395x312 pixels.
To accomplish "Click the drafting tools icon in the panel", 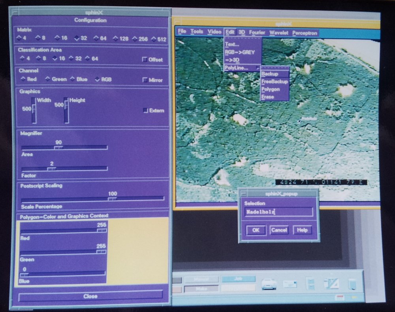I will (x=331, y=284).
